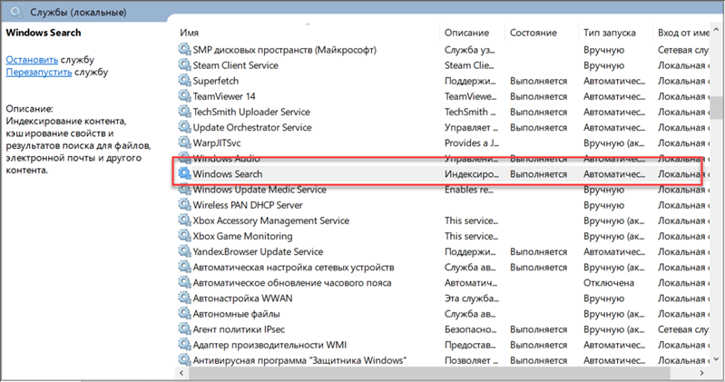Sort by the Вход от имени column header
Screen dimensions: 725x382
coord(681,33)
